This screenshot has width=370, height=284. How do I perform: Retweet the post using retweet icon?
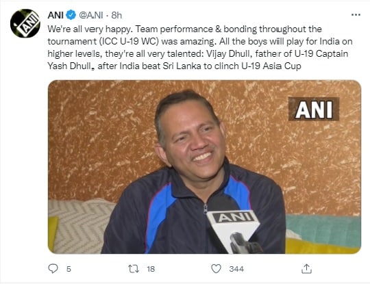[x=134, y=269]
